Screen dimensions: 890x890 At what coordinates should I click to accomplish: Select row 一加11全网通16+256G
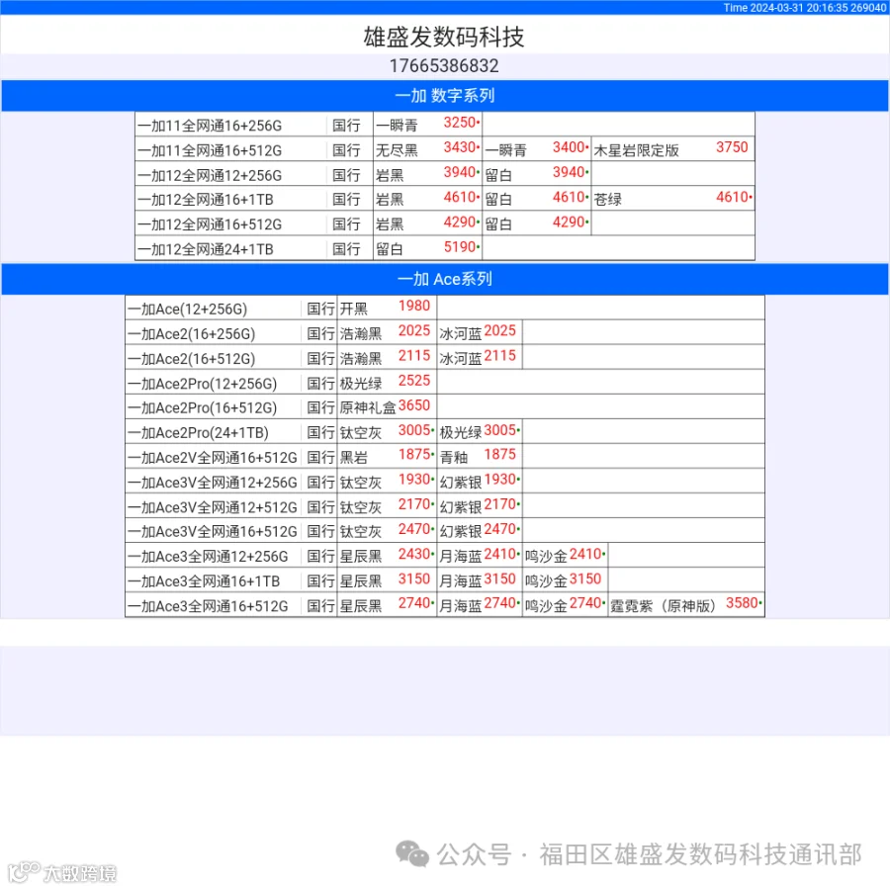445,125
